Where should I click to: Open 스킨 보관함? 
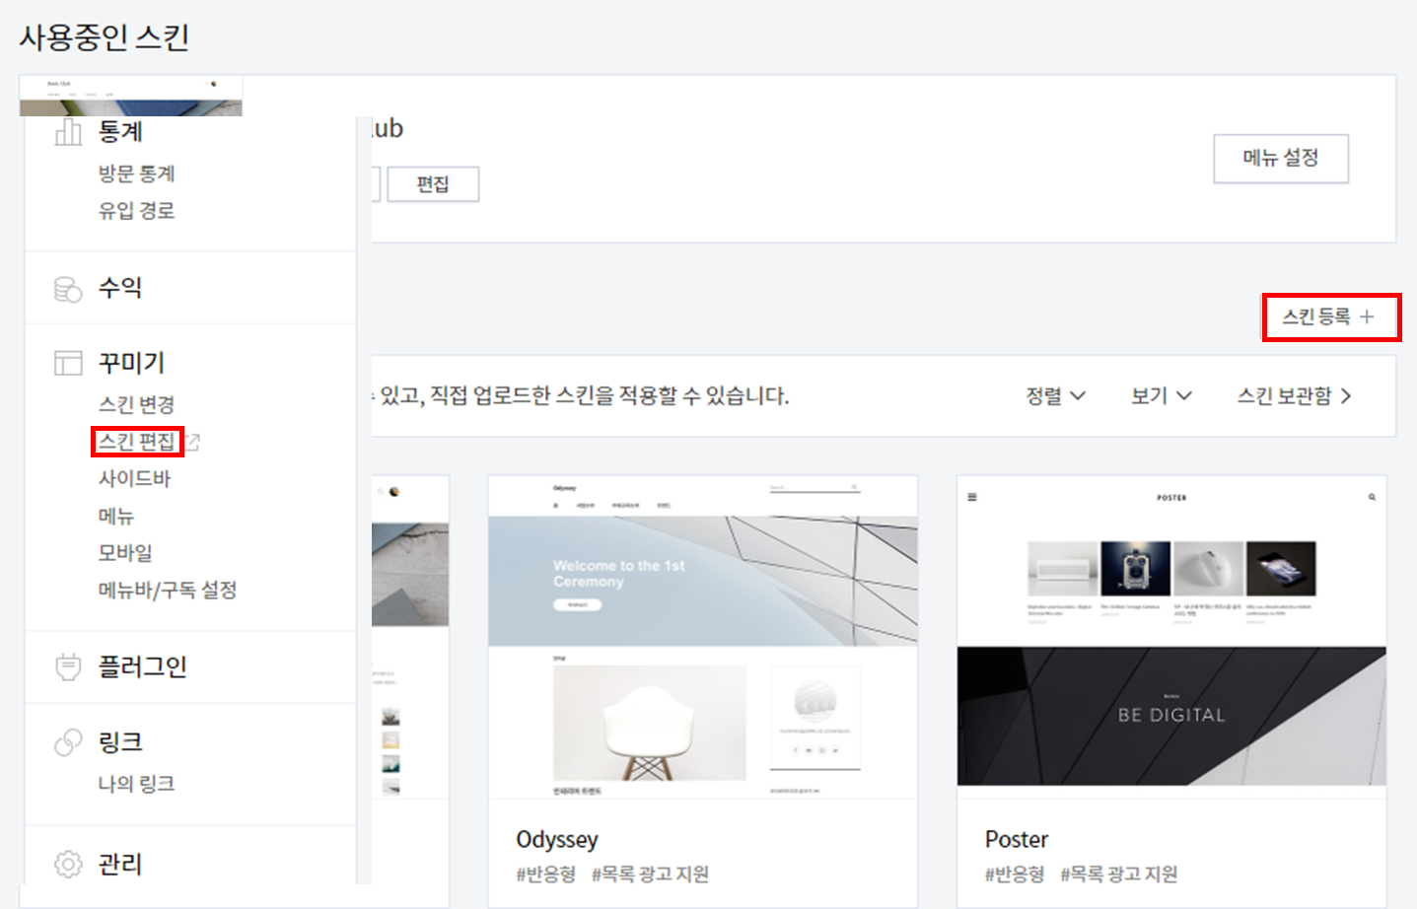pyautogui.click(x=1294, y=396)
